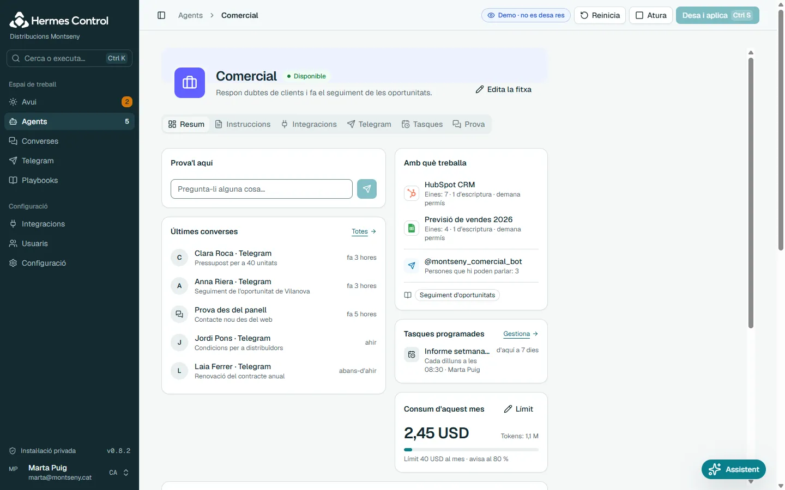The width and height of the screenshot is (785, 490).
Task: Click the Agents breadcrumb link
Action: point(190,15)
